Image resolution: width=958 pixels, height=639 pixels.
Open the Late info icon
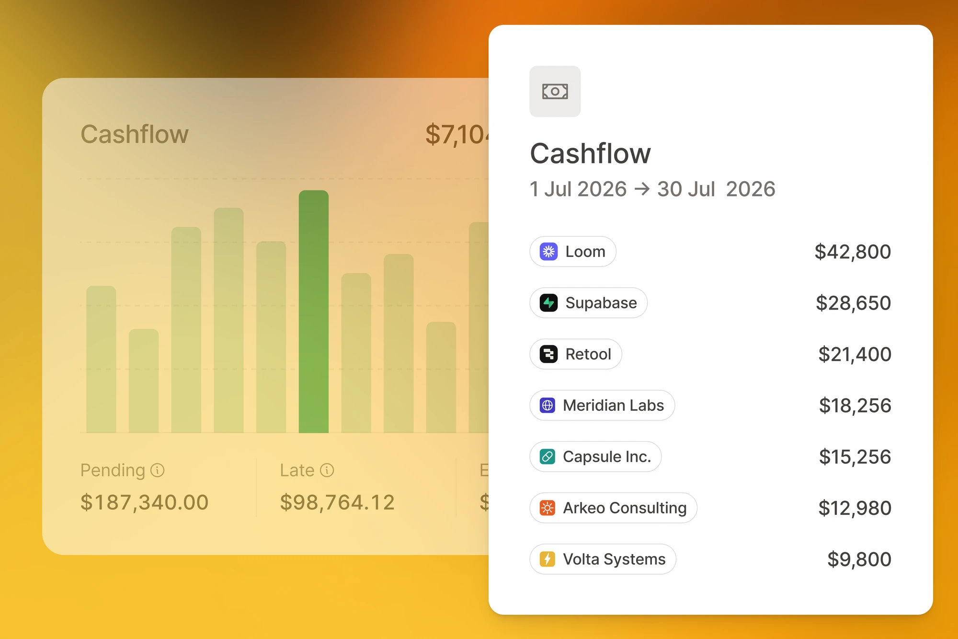[x=327, y=470]
